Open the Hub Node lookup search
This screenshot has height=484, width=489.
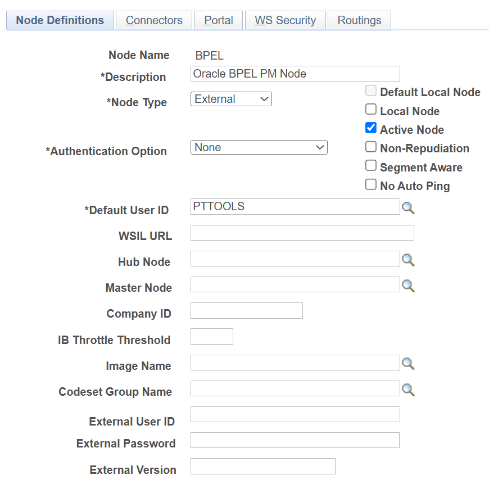click(409, 260)
